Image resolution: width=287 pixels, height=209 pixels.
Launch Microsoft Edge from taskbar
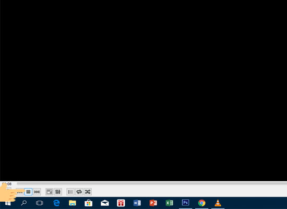[x=56, y=203]
